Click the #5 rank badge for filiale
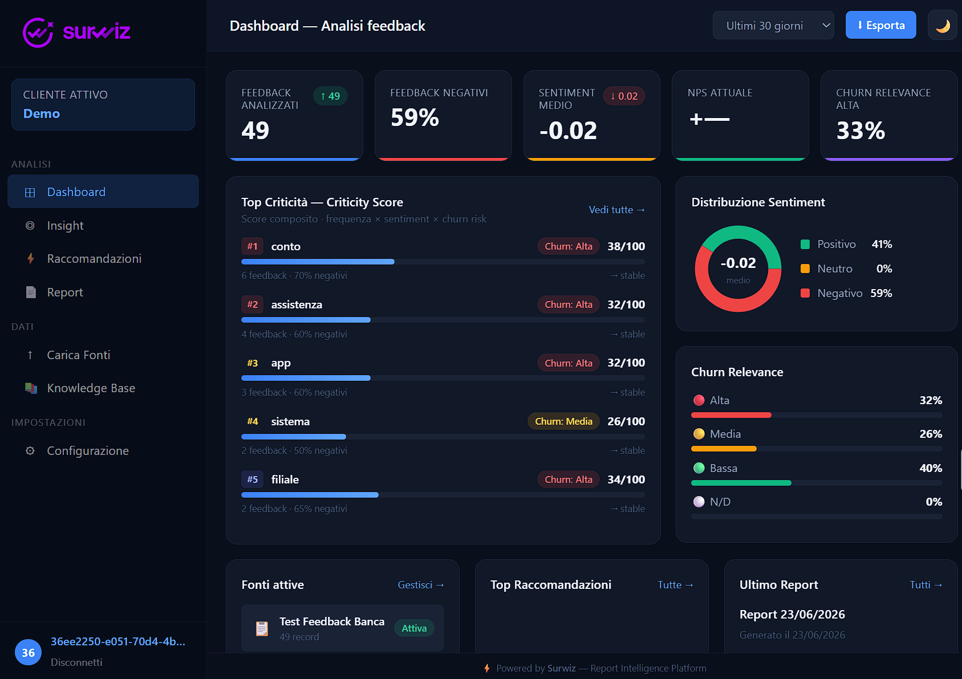The height and width of the screenshot is (679, 962). pyautogui.click(x=252, y=479)
